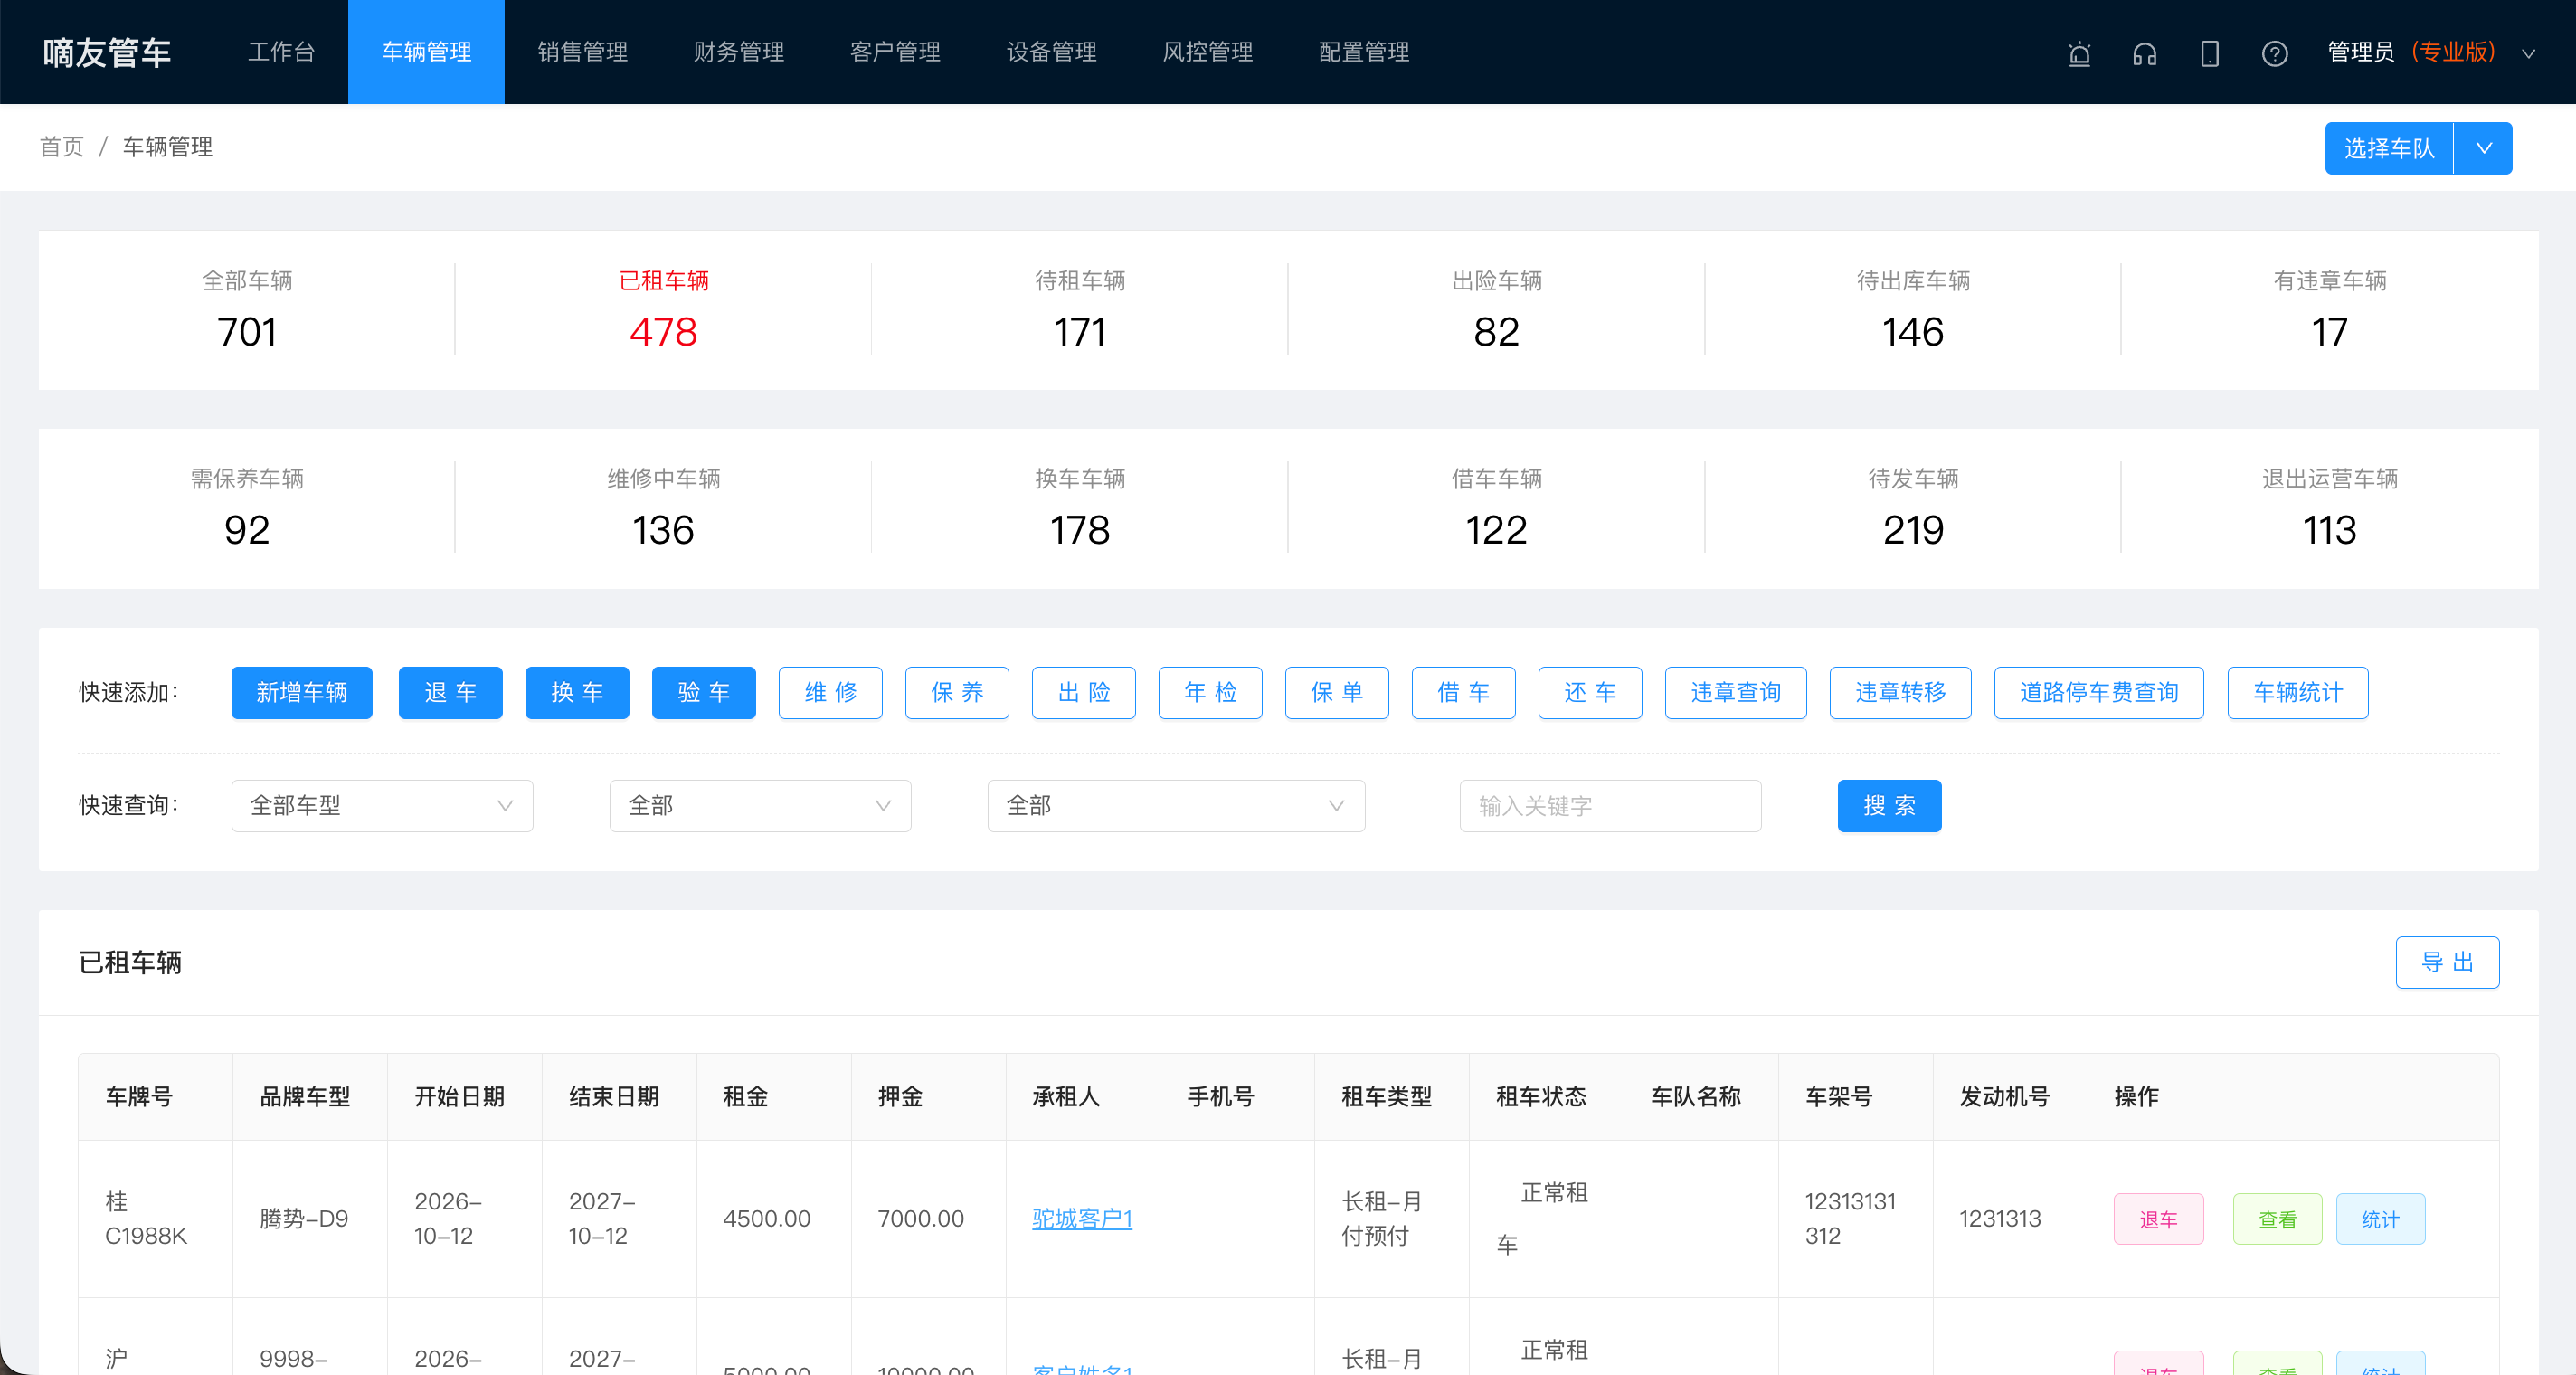2576x1375 pixels.
Task: Click the 道路停车费查询 button
Action: pos(2098,692)
